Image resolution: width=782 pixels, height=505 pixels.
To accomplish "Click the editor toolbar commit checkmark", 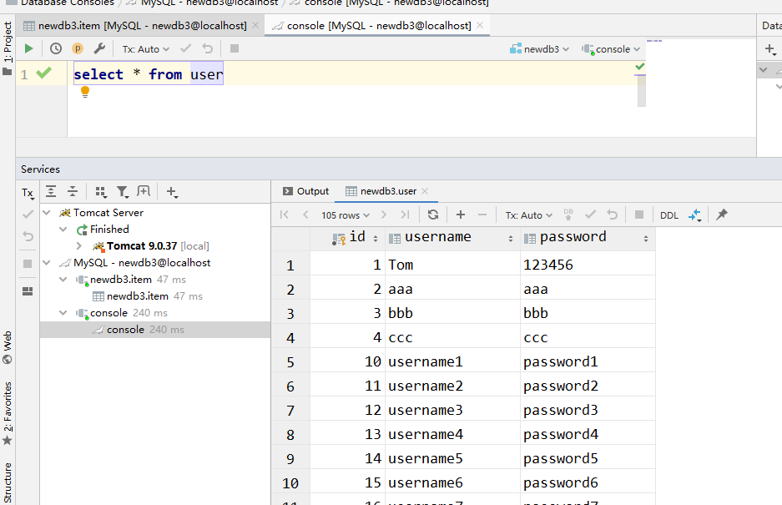I will coord(185,48).
